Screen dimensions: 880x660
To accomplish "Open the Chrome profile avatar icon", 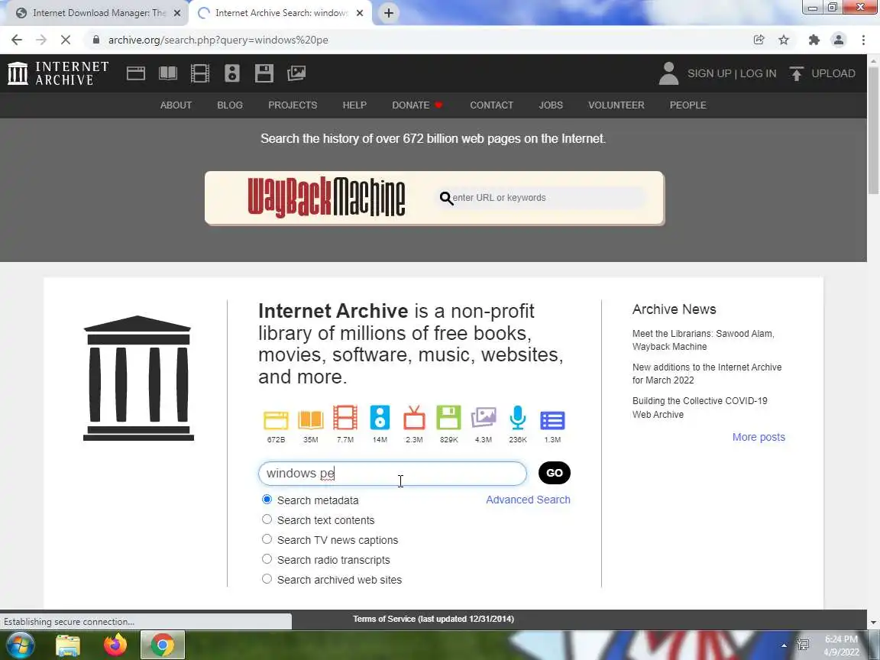I will pyautogui.click(x=839, y=40).
